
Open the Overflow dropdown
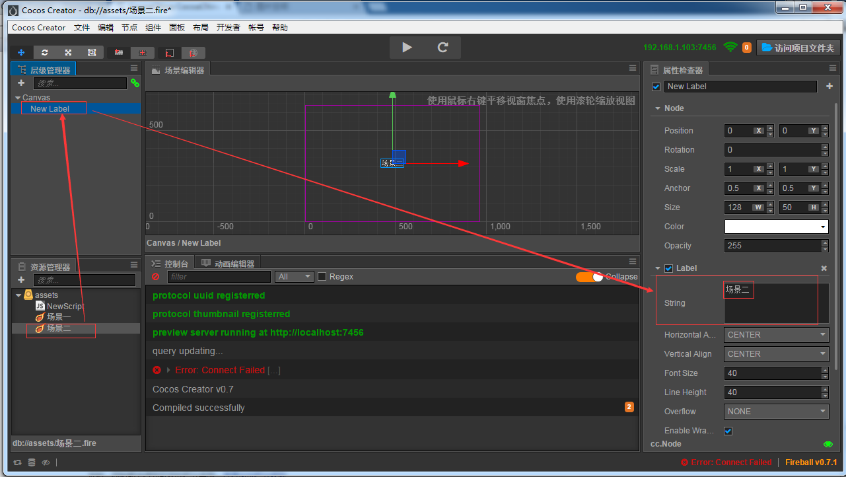click(776, 412)
